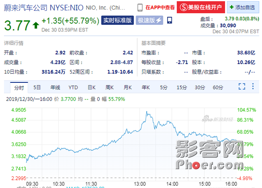The width and height of the screenshot is (262, 188).
Task: Select the 5分 interval tab
Action: pos(163,87)
